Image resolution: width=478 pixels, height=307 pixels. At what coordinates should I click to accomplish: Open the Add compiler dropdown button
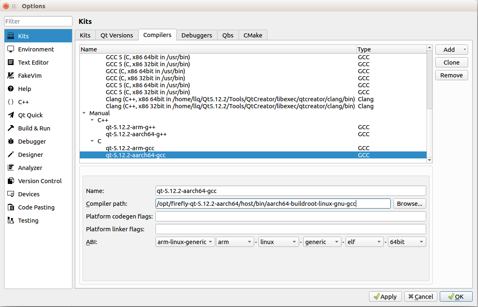click(451, 50)
